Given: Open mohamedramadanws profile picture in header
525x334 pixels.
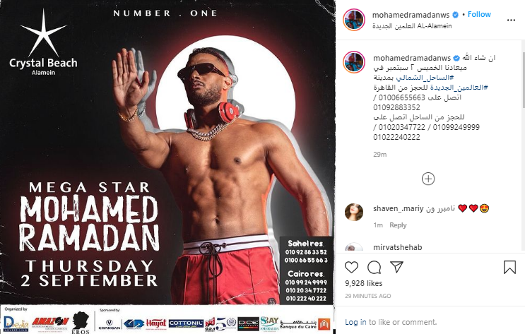Looking at the screenshot, I should [x=354, y=20].
